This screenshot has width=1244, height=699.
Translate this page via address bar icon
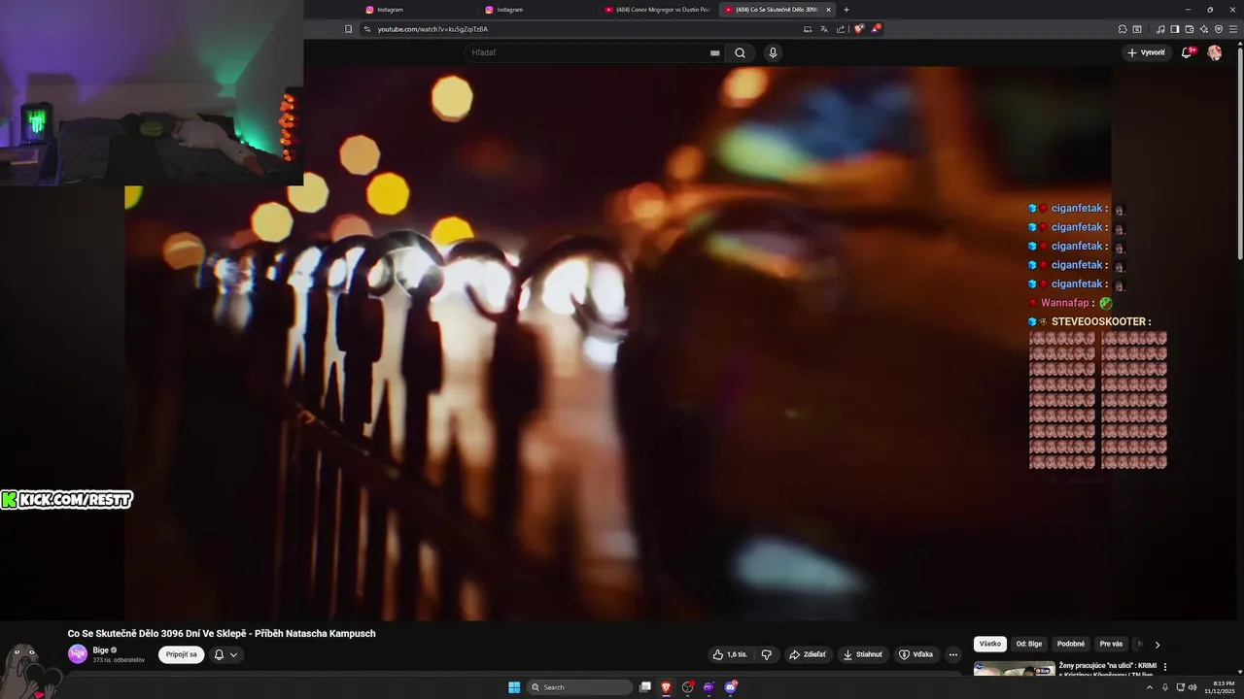pyautogui.click(x=824, y=29)
